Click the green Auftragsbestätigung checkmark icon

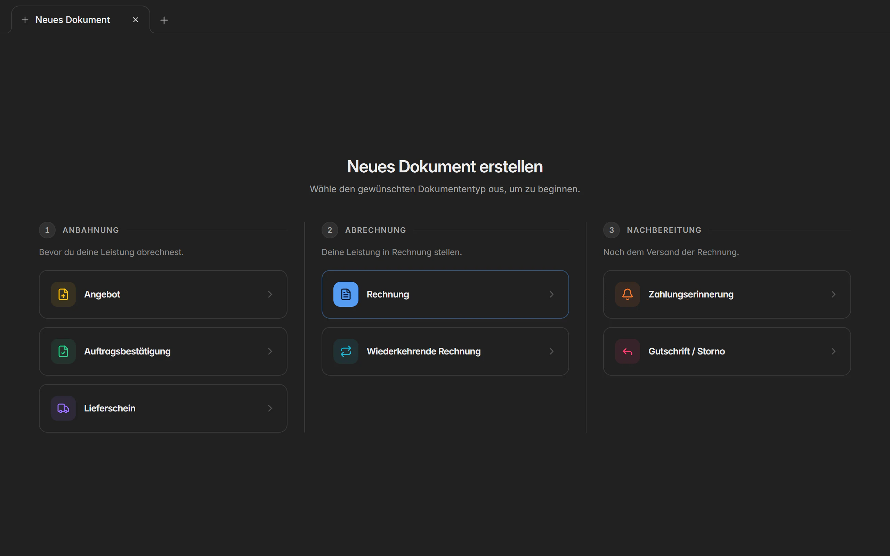(x=63, y=351)
